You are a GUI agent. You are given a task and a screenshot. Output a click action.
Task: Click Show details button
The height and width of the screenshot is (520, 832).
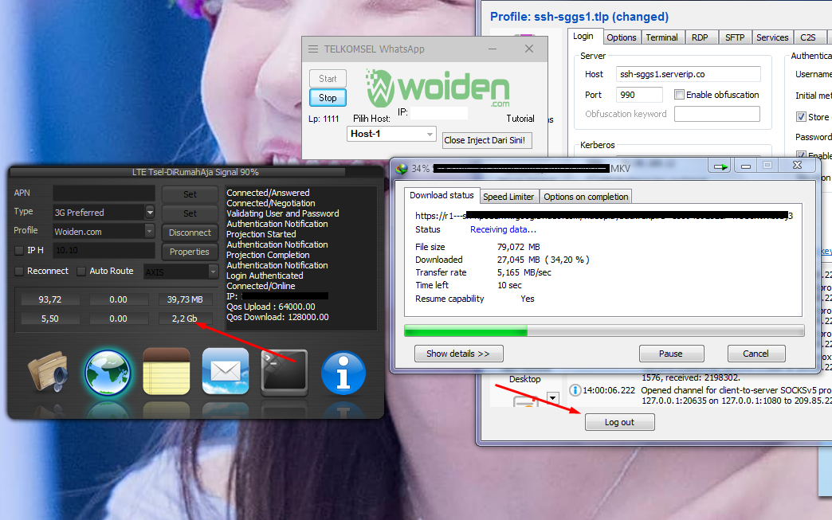458,354
